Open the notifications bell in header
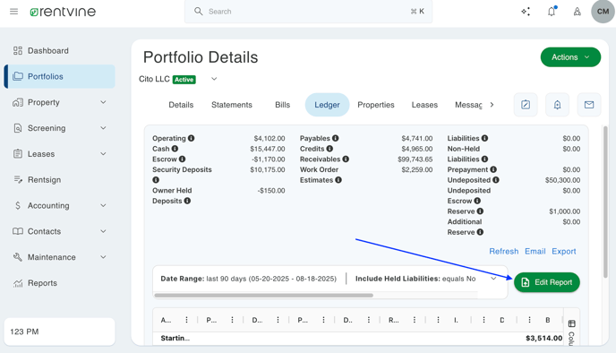This screenshot has width=616, height=353. 552,12
